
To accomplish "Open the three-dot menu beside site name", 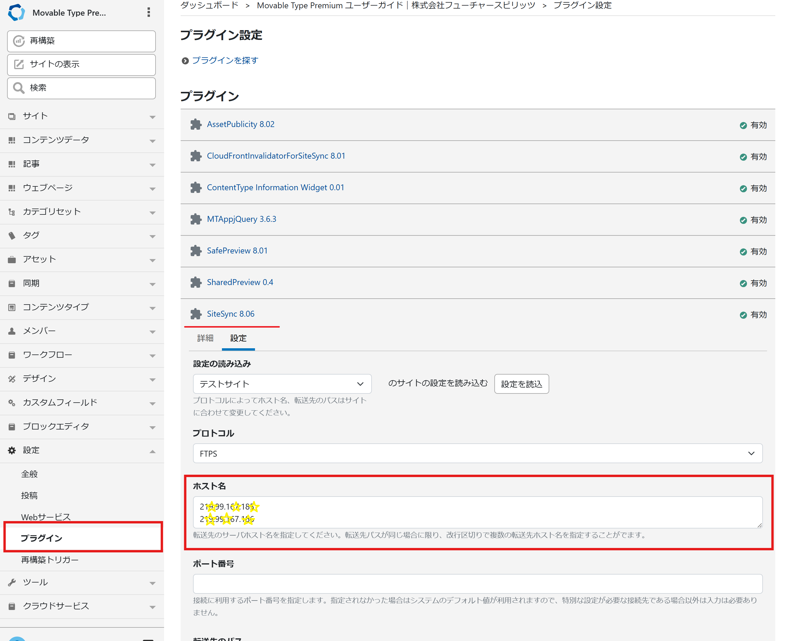I will click(x=149, y=12).
